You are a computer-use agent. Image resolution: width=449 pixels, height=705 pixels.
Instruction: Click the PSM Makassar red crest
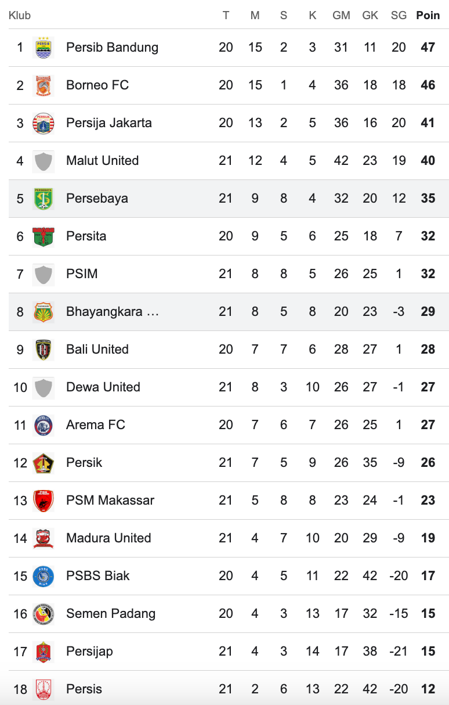tap(44, 501)
